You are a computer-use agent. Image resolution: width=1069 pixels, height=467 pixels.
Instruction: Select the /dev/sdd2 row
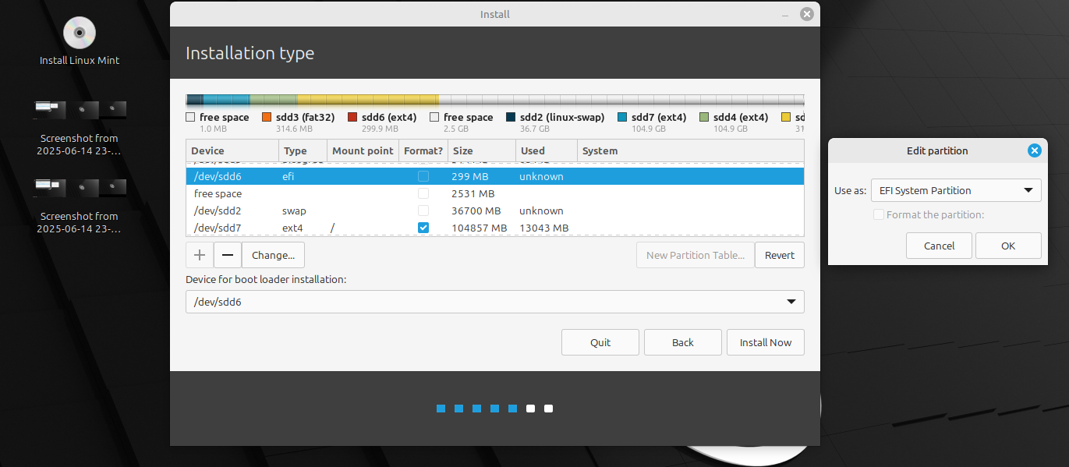495,211
